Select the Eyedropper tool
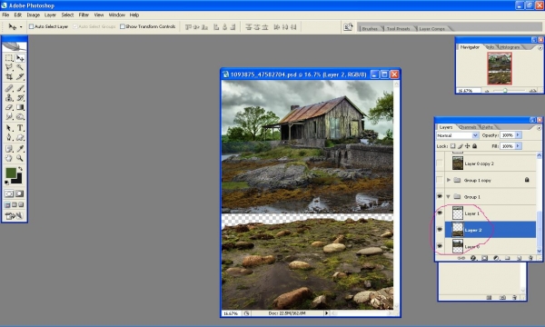The image size is (545, 327). click(20, 149)
